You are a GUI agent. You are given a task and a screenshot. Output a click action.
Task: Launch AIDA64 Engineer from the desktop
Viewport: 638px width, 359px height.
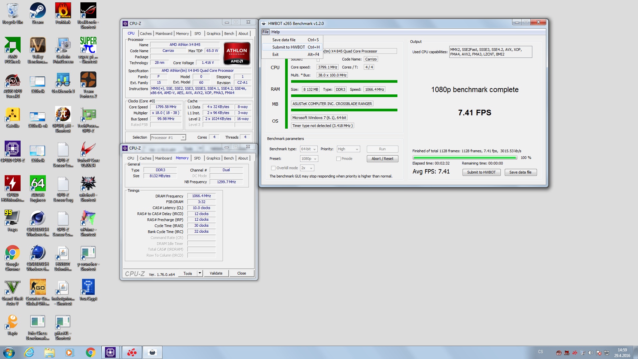(x=38, y=188)
